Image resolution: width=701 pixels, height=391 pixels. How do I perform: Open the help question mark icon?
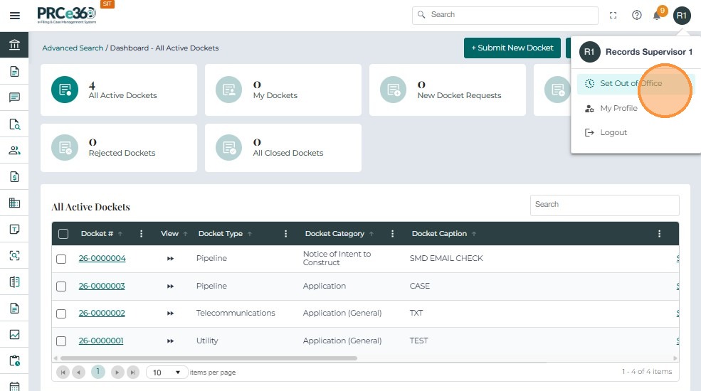coord(637,16)
